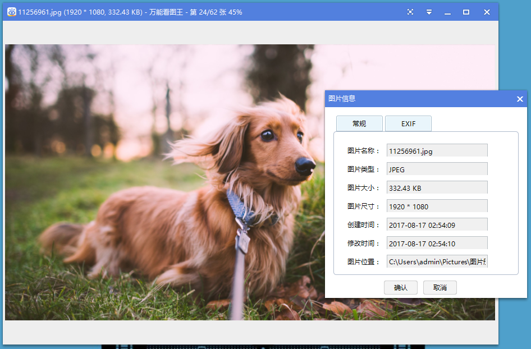Viewport: 531px width, 349px height.
Task: Open the dropdown menu arrow in title bar
Action: (x=429, y=12)
